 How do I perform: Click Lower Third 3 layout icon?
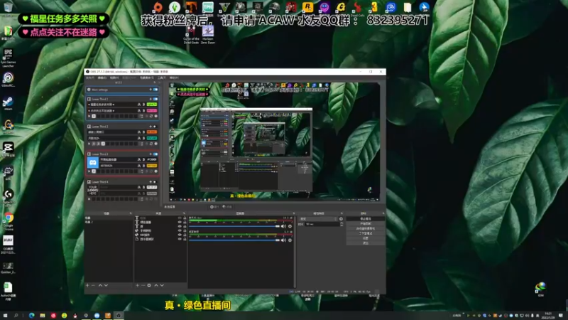[89, 154]
